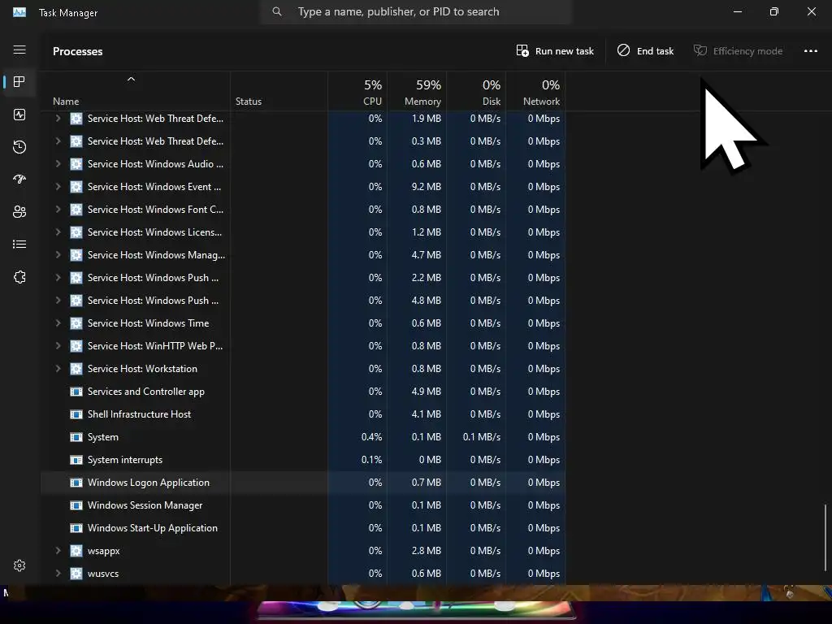Select the Windows Session Manager process

(145, 505)
